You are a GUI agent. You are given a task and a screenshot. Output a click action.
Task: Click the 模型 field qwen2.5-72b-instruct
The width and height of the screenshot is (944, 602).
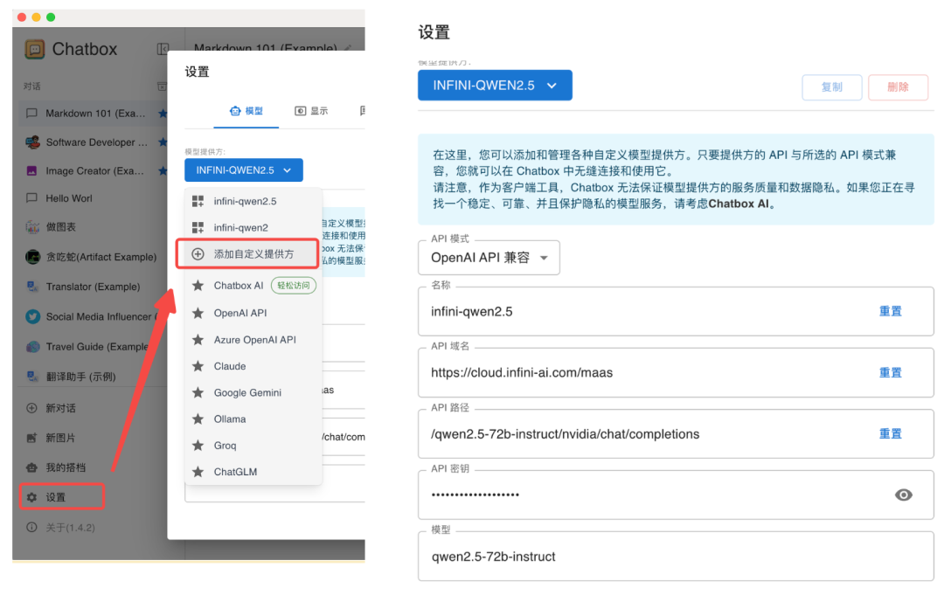pos(676,557)
